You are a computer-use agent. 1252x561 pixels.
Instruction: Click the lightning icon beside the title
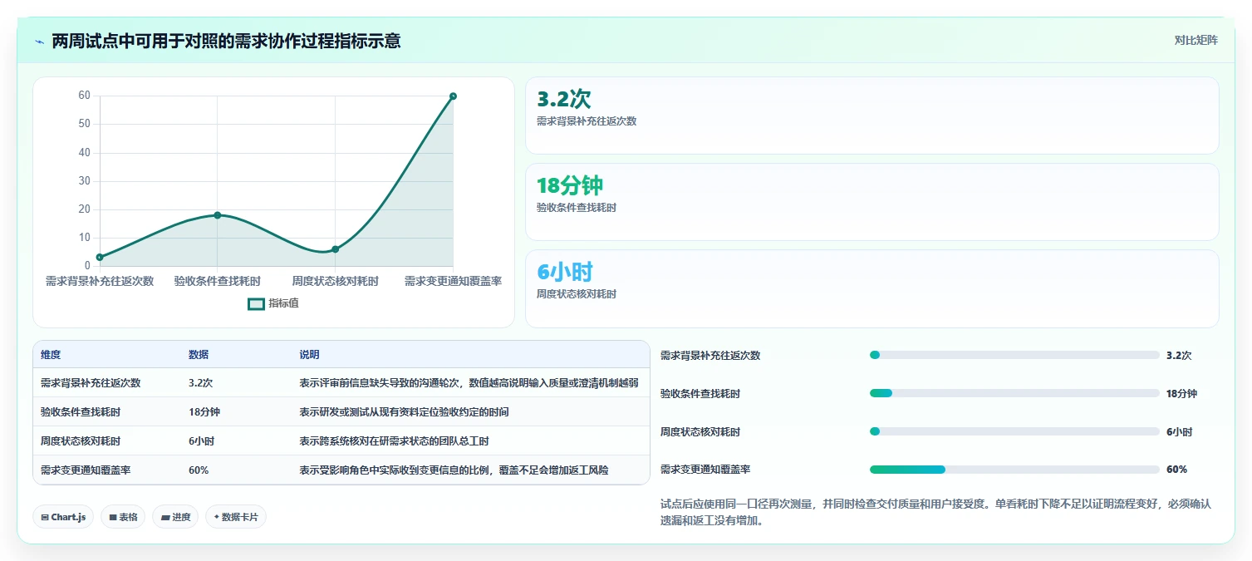40,41
